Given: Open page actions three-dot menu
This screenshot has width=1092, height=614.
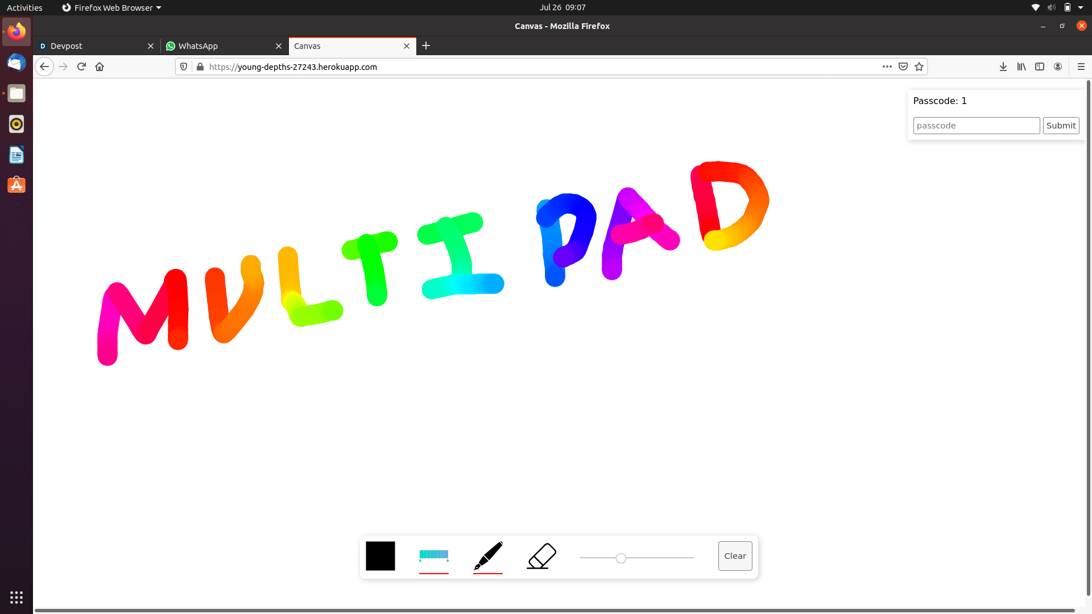Looking at the screenshot, I should pyautogui.click(x=887, y=67).
